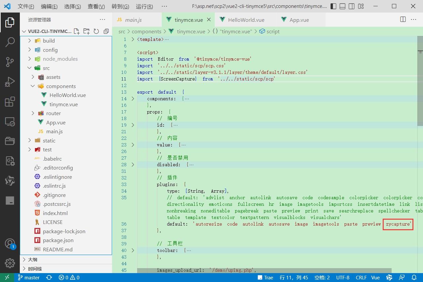The width and height of the screenshot is (423, 282).
Task: Close the tinymce.vue tab
Action: coord(209,20)
